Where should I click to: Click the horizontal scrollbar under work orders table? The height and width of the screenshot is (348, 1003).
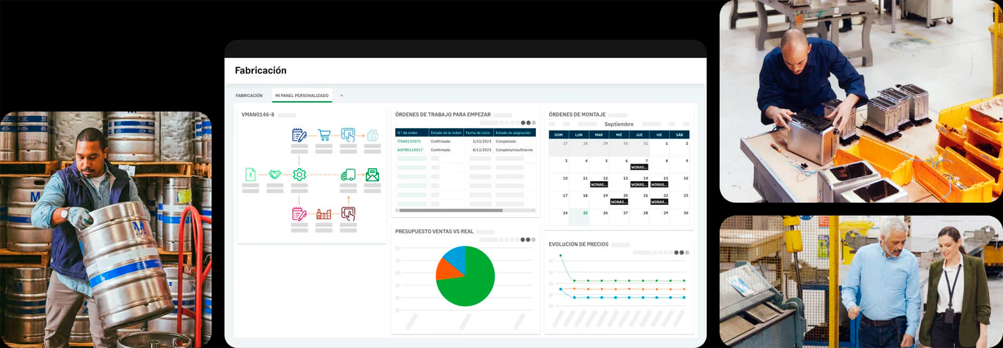450,211
